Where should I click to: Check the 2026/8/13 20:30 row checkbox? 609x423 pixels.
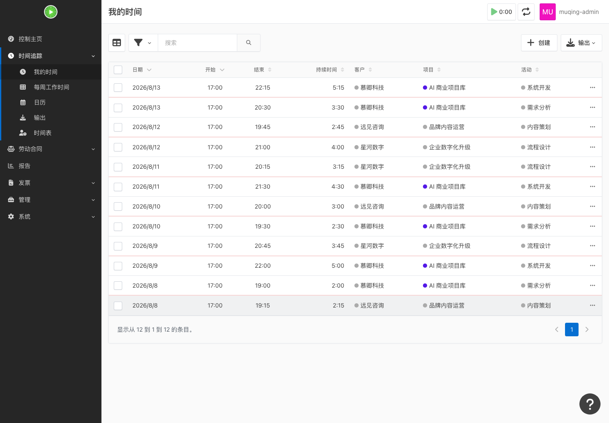(118, 108)
